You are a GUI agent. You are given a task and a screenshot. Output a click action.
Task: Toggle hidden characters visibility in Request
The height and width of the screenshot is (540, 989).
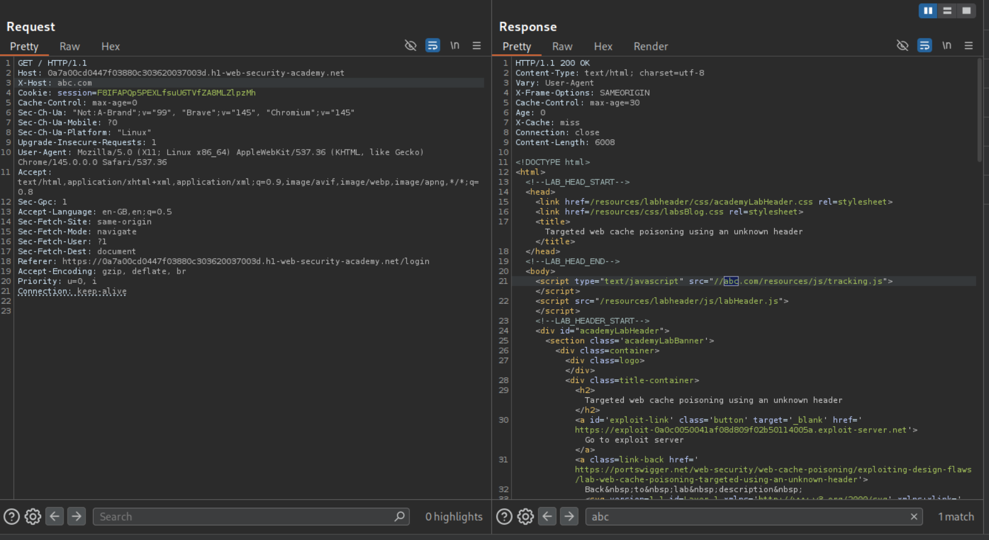point(411,45)
